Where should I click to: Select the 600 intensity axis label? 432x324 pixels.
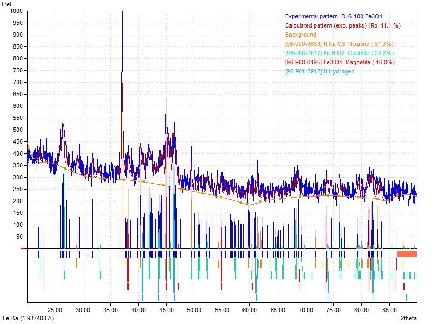pos(18,106)
